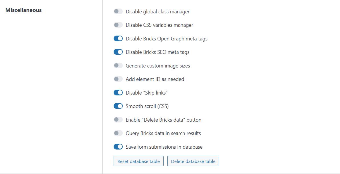Turn off Disable Bricks Open Graph meta tags
This screenshot has height=174, width=340.
click(118, 38)
